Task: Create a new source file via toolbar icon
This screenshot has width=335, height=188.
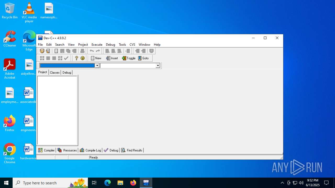Action: [x=56, y=51]
